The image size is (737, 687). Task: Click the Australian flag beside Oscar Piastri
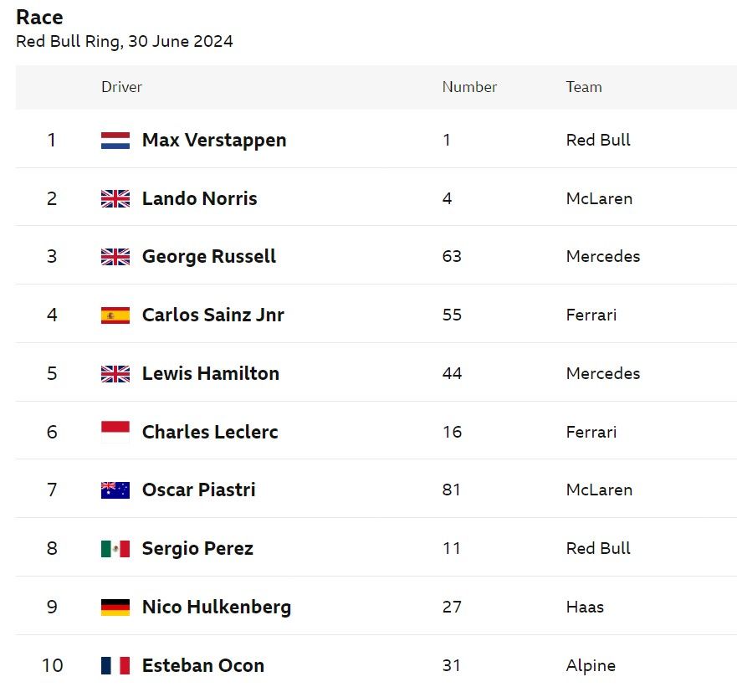tap(115, 490)
